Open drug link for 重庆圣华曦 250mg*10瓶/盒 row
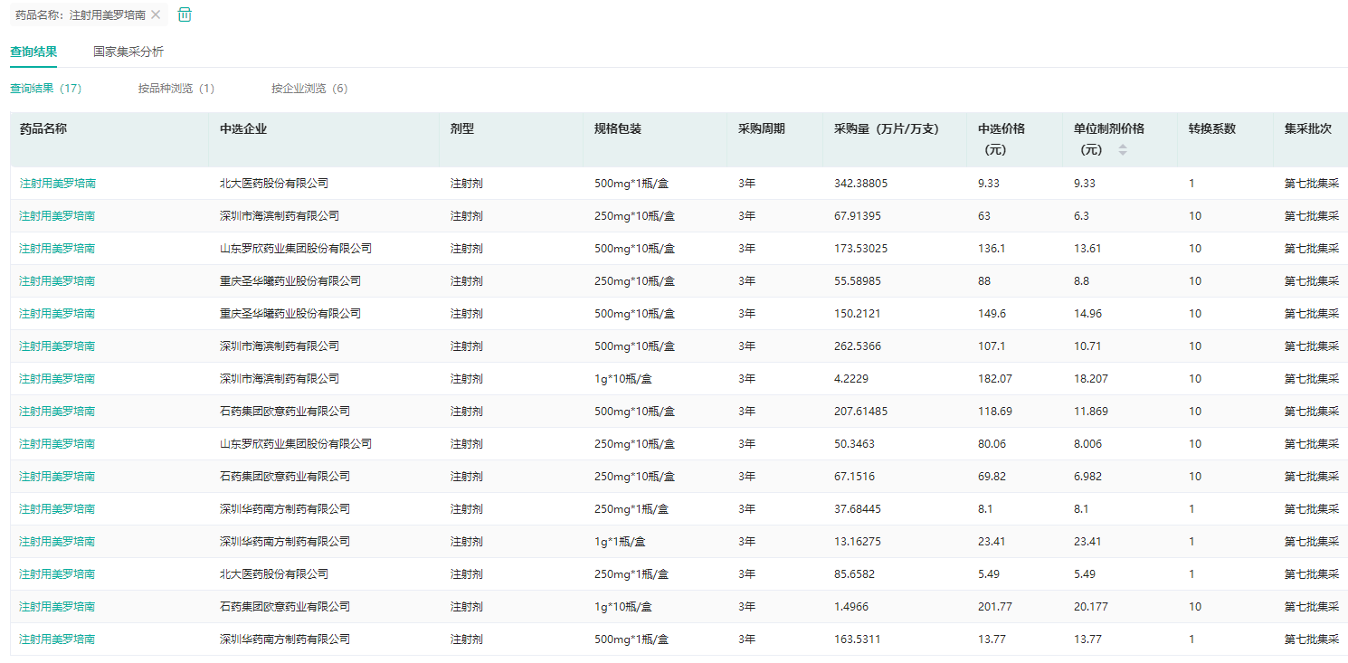 (58, 280)
